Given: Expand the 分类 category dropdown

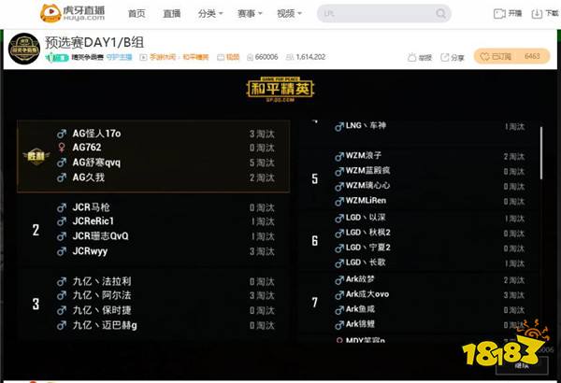Looking at the screenshot, I should (209, 13).
